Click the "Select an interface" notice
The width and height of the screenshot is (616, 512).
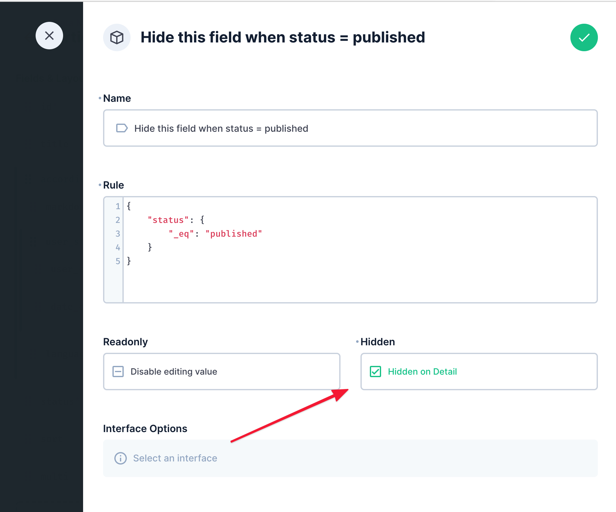pos(350,458)
